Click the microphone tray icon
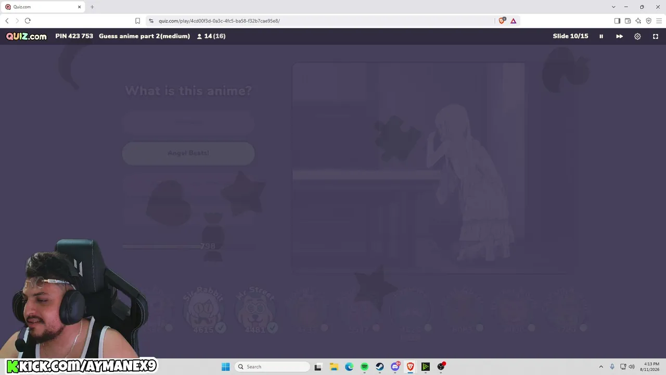Screen dimensions: 666x375 click(612, 367)
